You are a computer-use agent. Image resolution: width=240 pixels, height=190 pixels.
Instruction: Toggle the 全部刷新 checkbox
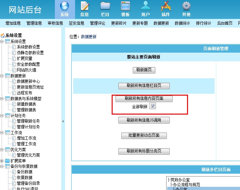coord(153,107)
